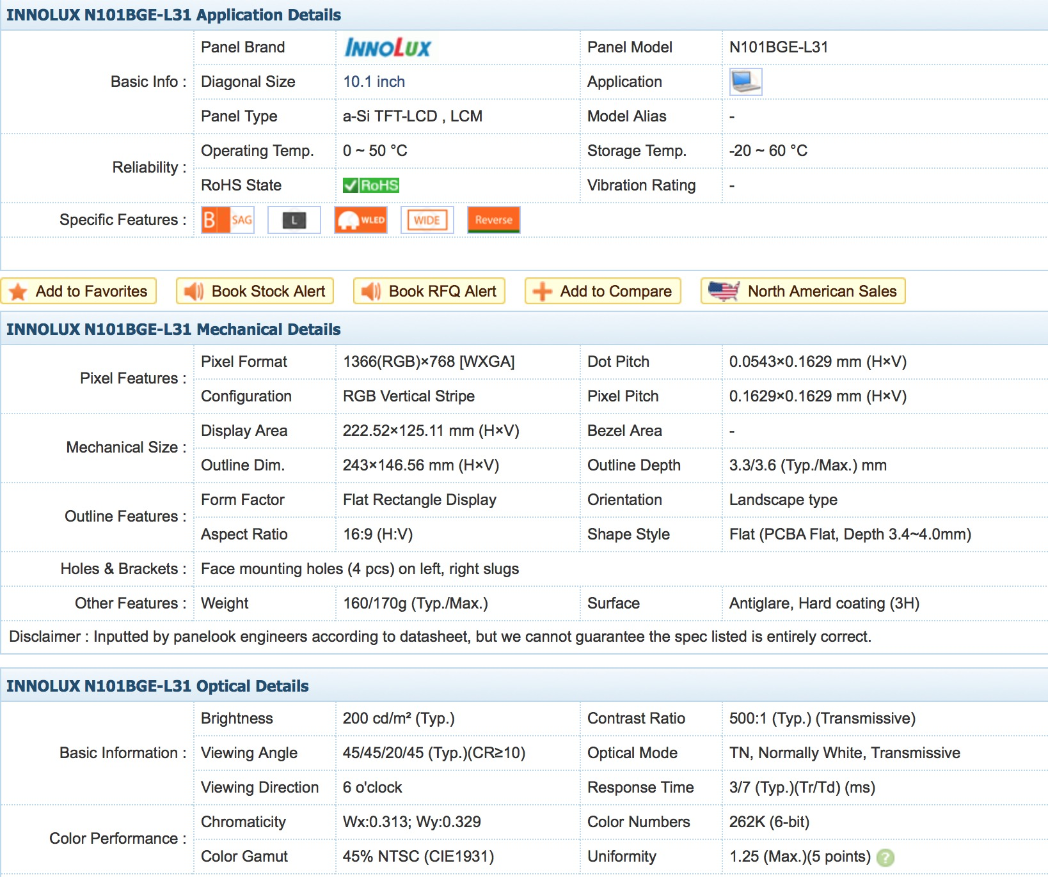Viewport: 1048px width, 877px height.
Task: Click the plus icon on Add to Compare
Action: pyautogui.click(x=542, y=291)
